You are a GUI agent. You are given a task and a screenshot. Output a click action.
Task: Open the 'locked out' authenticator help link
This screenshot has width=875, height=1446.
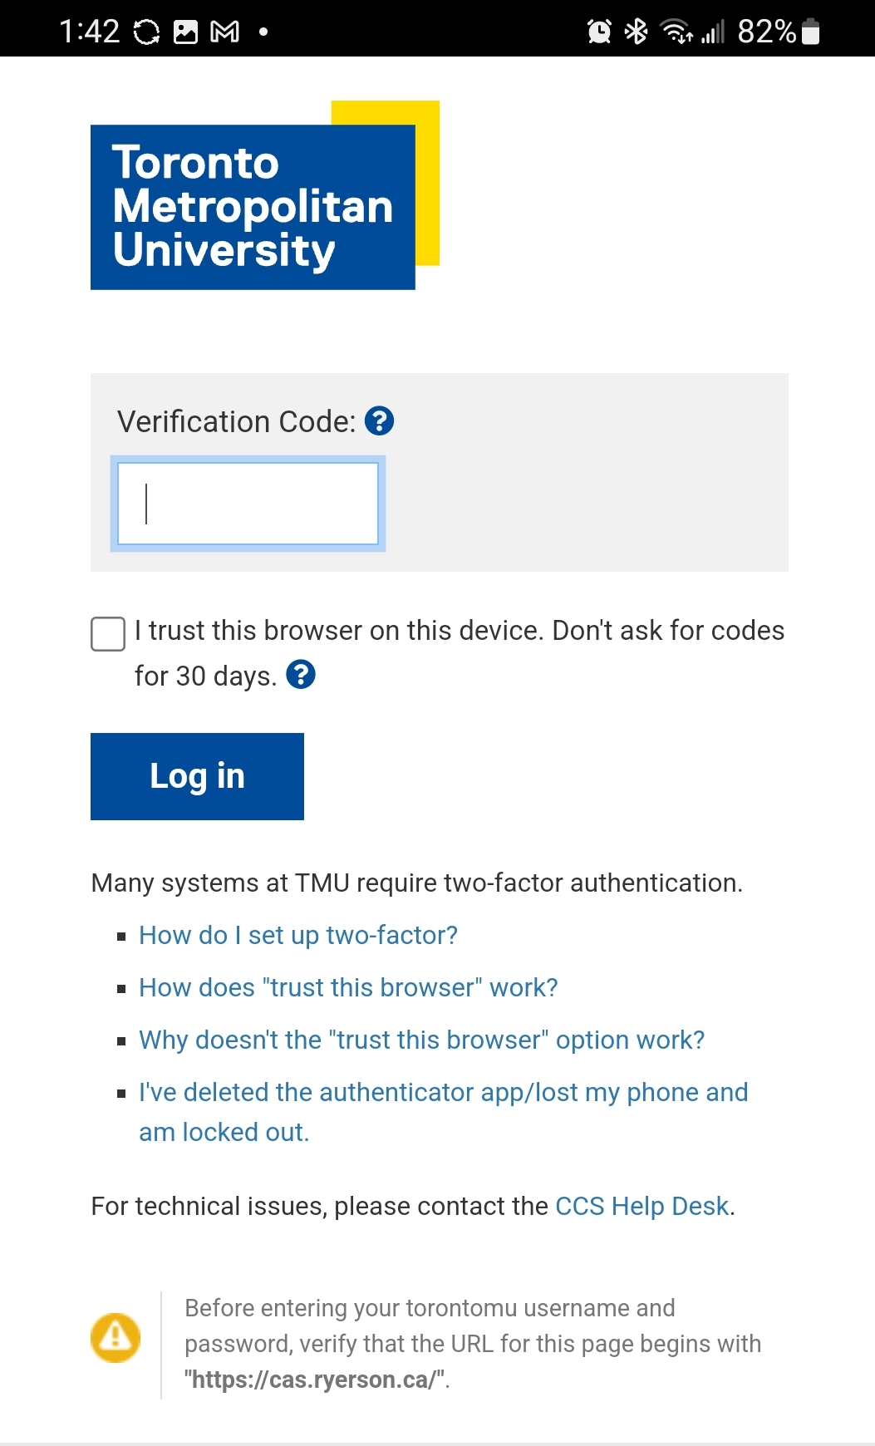[444, 1112]
